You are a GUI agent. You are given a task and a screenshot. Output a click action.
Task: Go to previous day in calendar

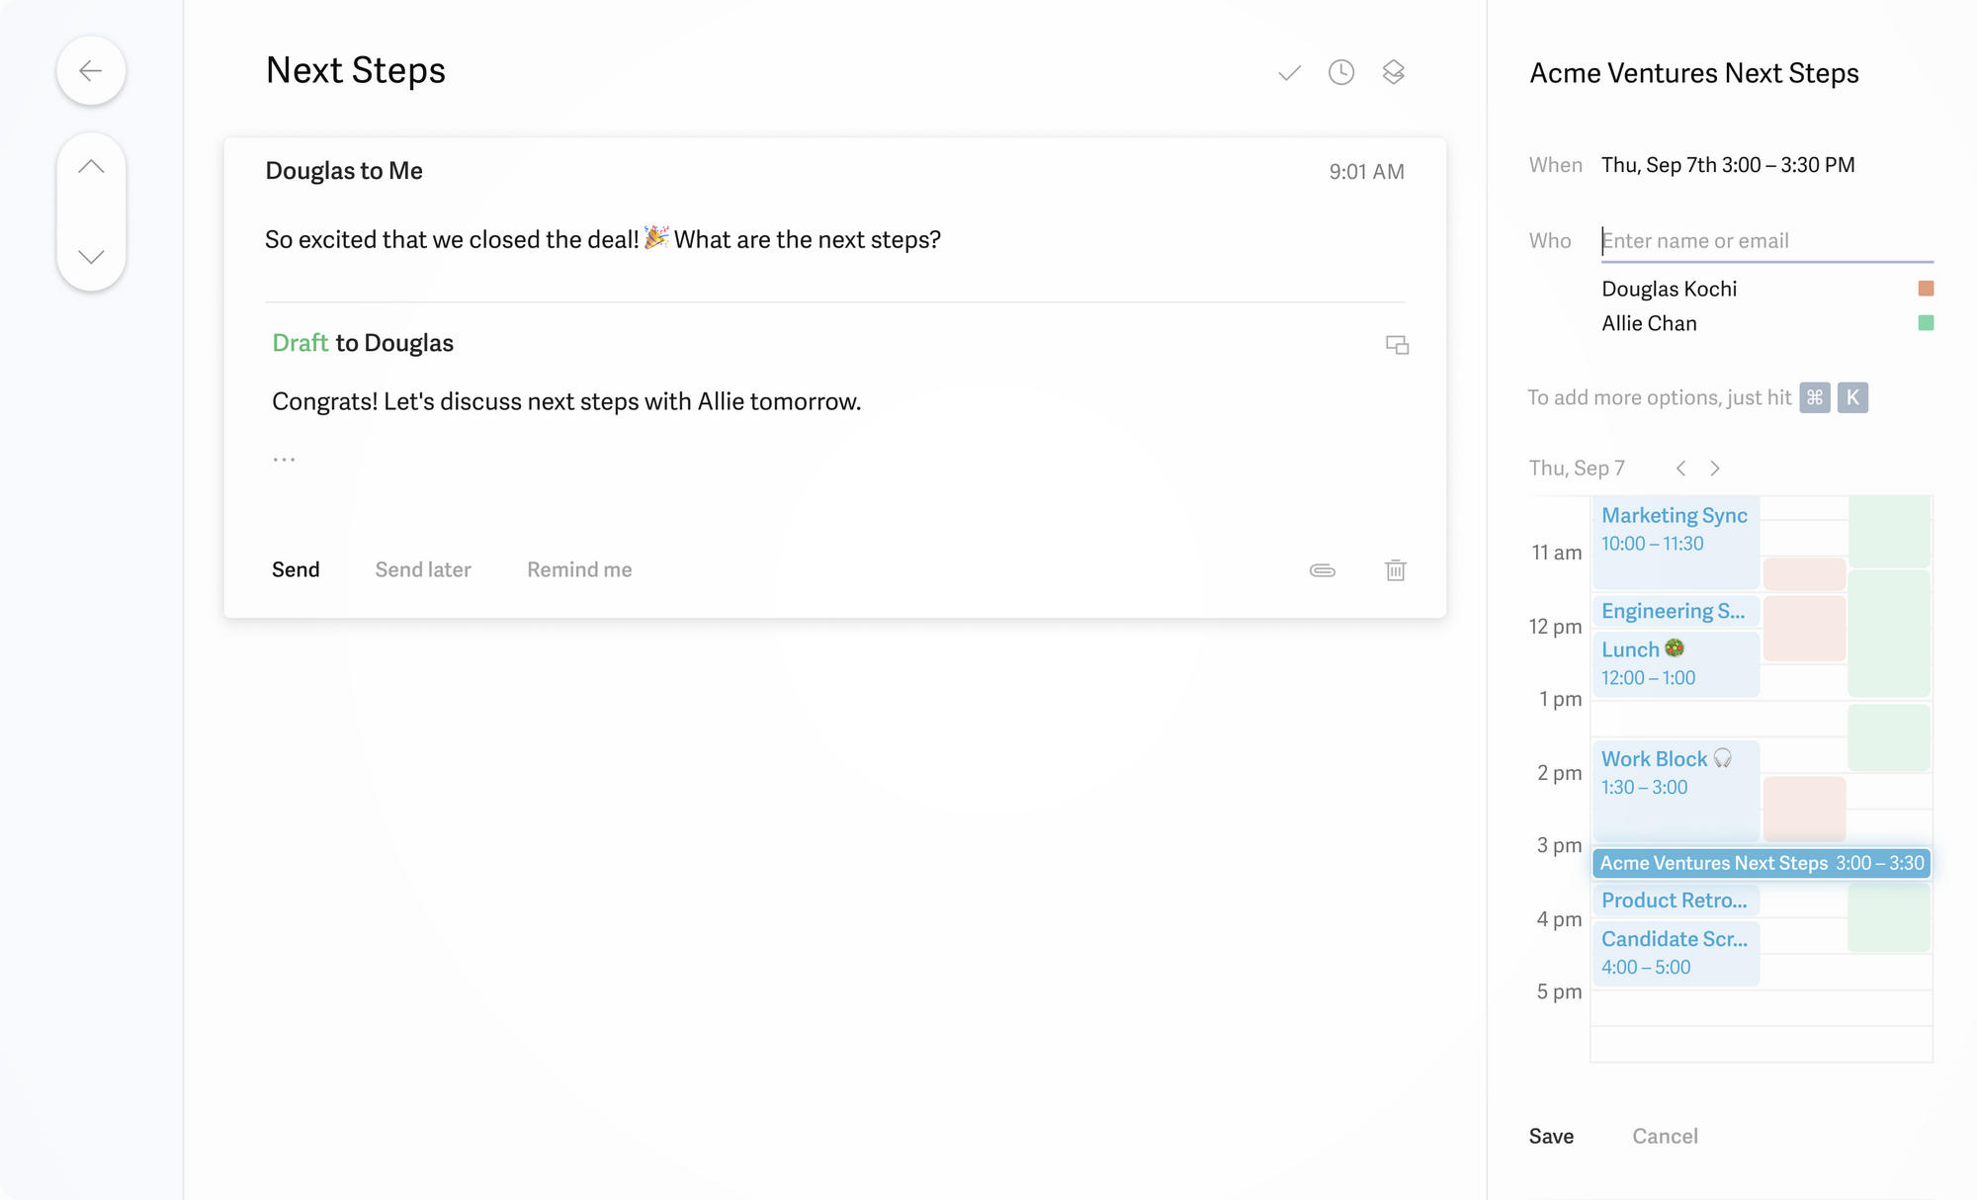[x=1680, y=469]
